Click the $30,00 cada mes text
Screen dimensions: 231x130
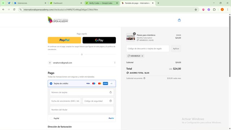pos(174,78)
